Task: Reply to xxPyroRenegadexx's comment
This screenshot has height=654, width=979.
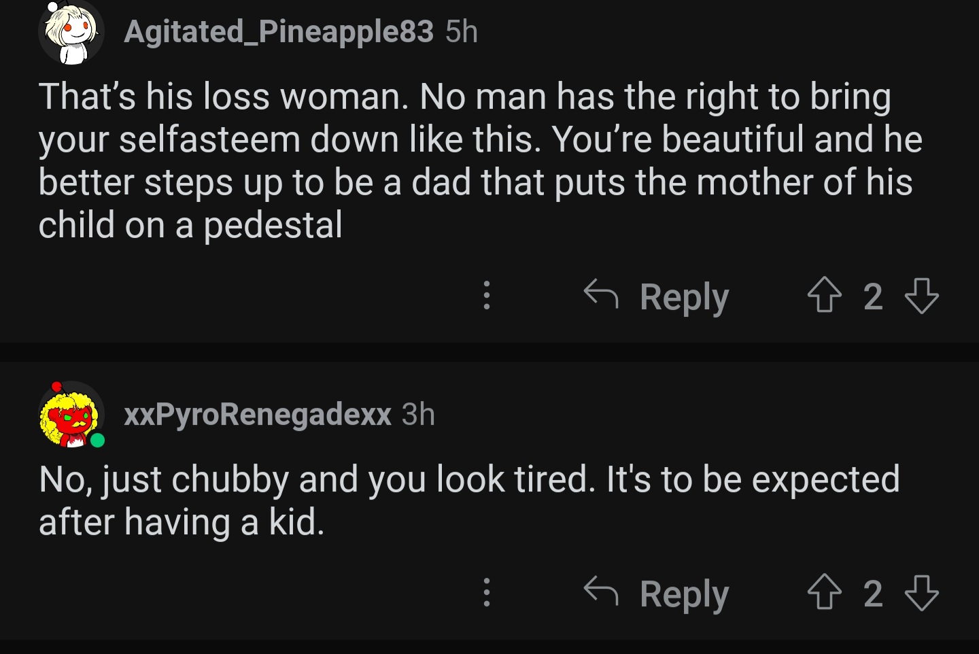Action: coord(656,594)
